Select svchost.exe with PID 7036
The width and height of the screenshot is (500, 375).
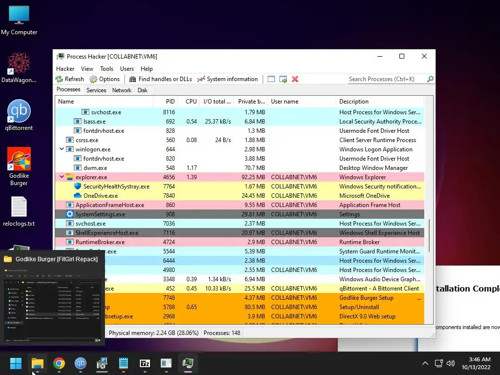[x=239, y=224]
